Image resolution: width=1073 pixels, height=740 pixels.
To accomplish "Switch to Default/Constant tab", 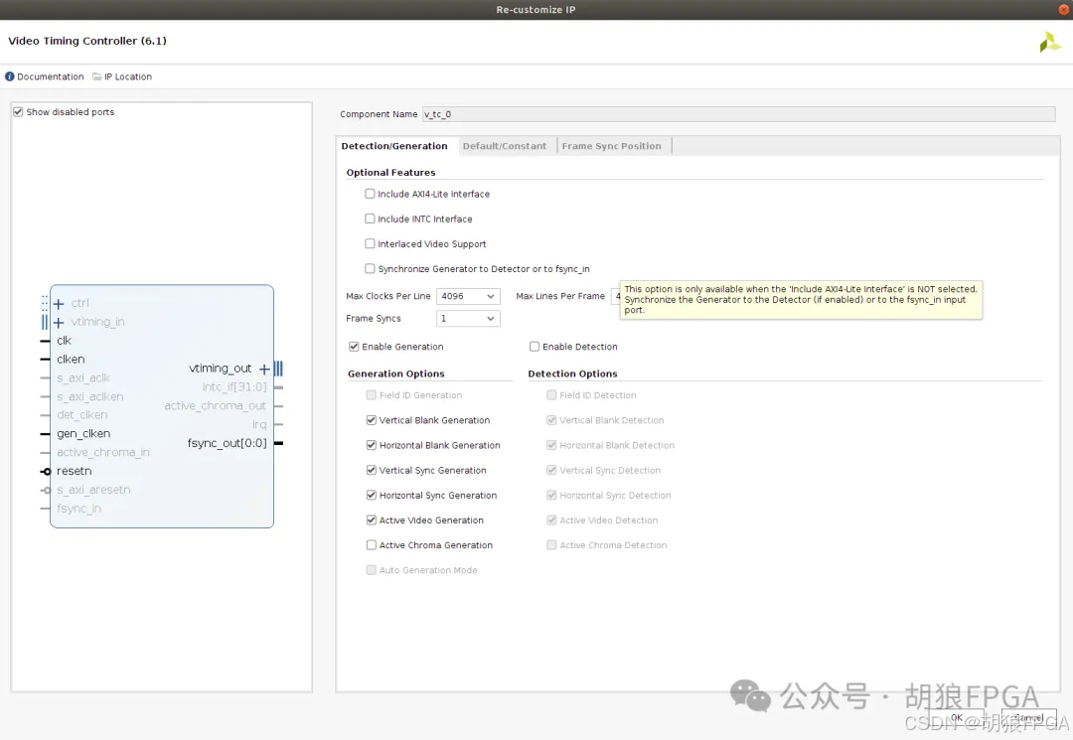I will click(505, 146).
